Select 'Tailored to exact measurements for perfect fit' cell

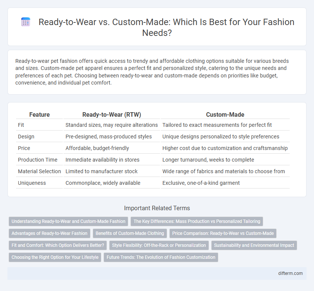225,125
